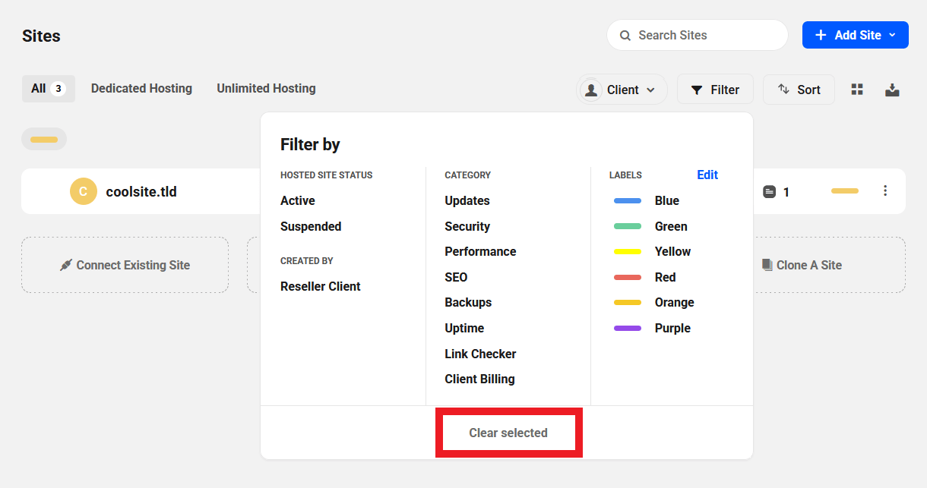Remove the active yellow label filter chip

[x=44, y=139]
